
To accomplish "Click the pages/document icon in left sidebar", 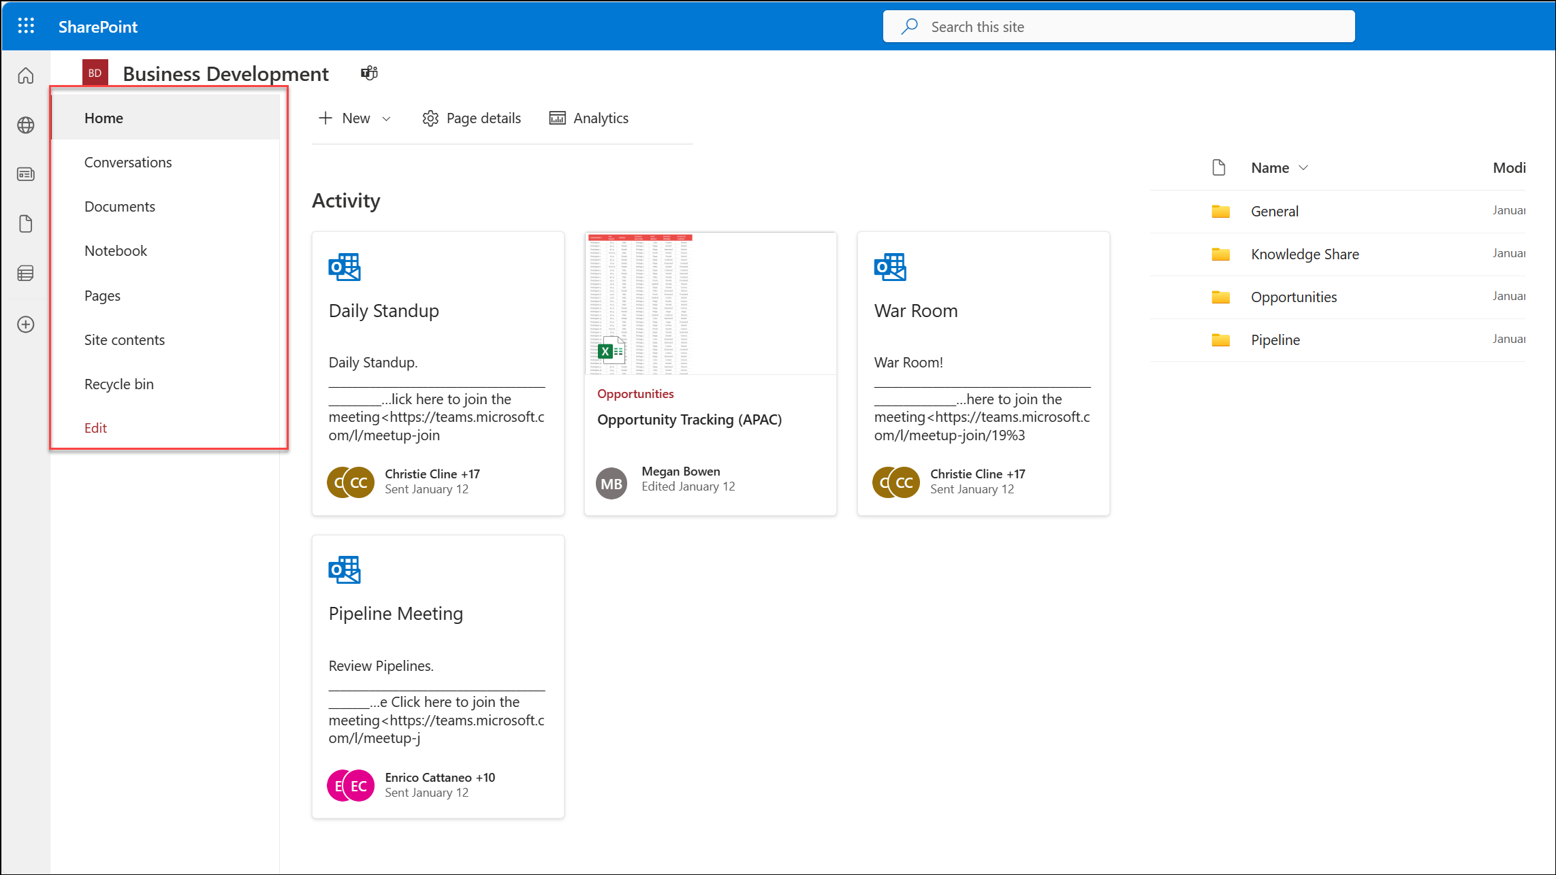I will [x=26, y=223].
